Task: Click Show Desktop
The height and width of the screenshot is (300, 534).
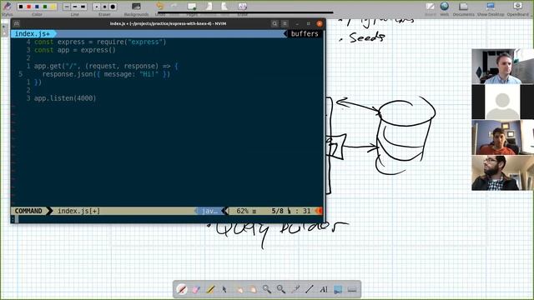Action: point(491,8)
